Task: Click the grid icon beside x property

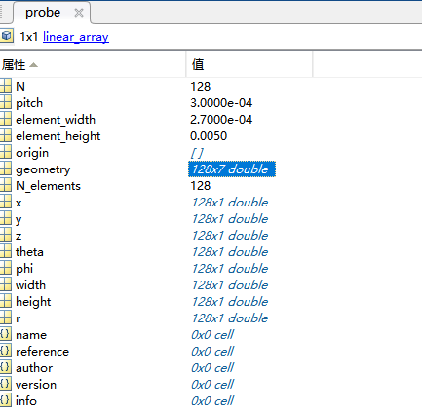Action: (x=5, y=202)
